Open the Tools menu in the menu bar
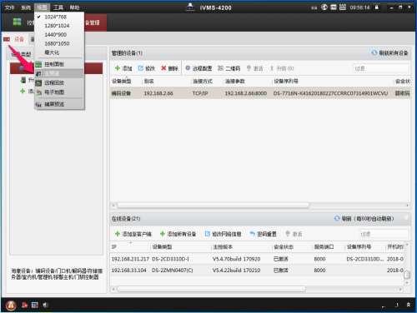The image size is (417, 313). coord(58,7)
